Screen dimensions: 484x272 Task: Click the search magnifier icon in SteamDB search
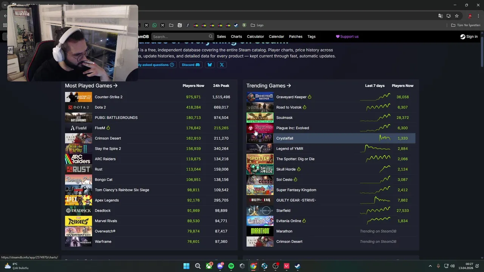(x=211, y=37)
